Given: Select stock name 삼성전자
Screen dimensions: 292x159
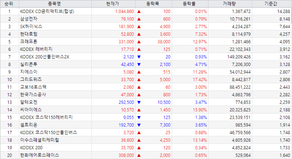Looking at the screenshot, I should click(29, 19).
